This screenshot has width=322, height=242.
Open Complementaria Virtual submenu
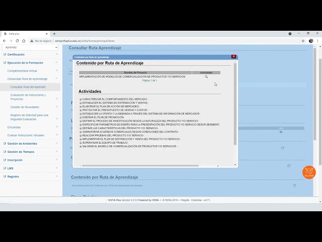31,71
